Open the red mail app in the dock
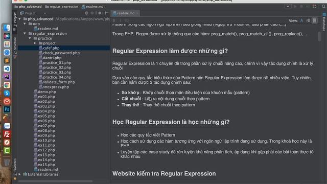The image size is (327, 184). 7,101
